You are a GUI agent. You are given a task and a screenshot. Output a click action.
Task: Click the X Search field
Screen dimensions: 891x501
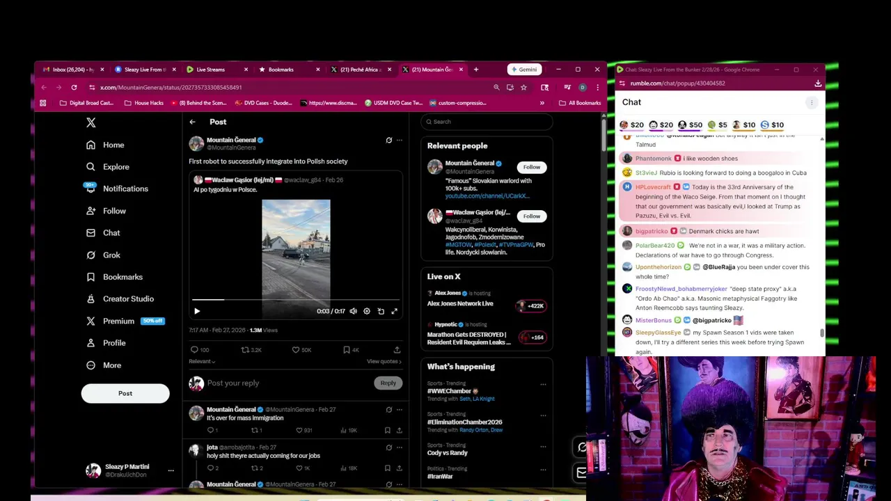pyautogui.click(x=487, y=122)
